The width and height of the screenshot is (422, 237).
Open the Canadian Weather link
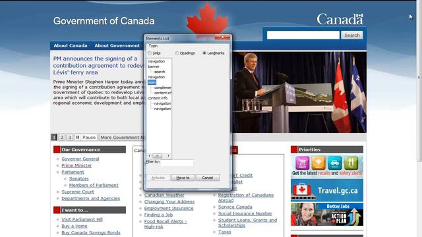(164, 195)
